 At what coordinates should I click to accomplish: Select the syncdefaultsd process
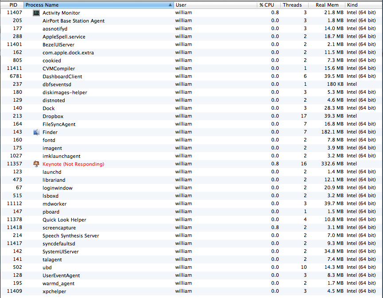59,244
